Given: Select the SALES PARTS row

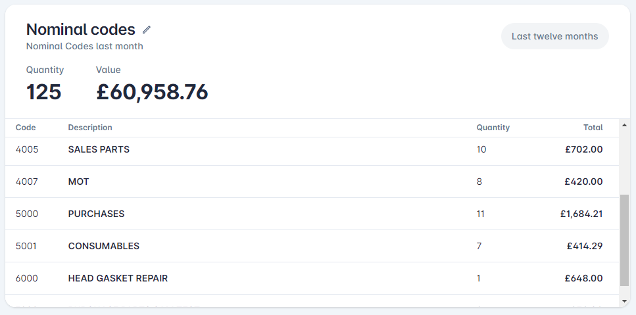Looking at the screenshot, I should [312, 149].
